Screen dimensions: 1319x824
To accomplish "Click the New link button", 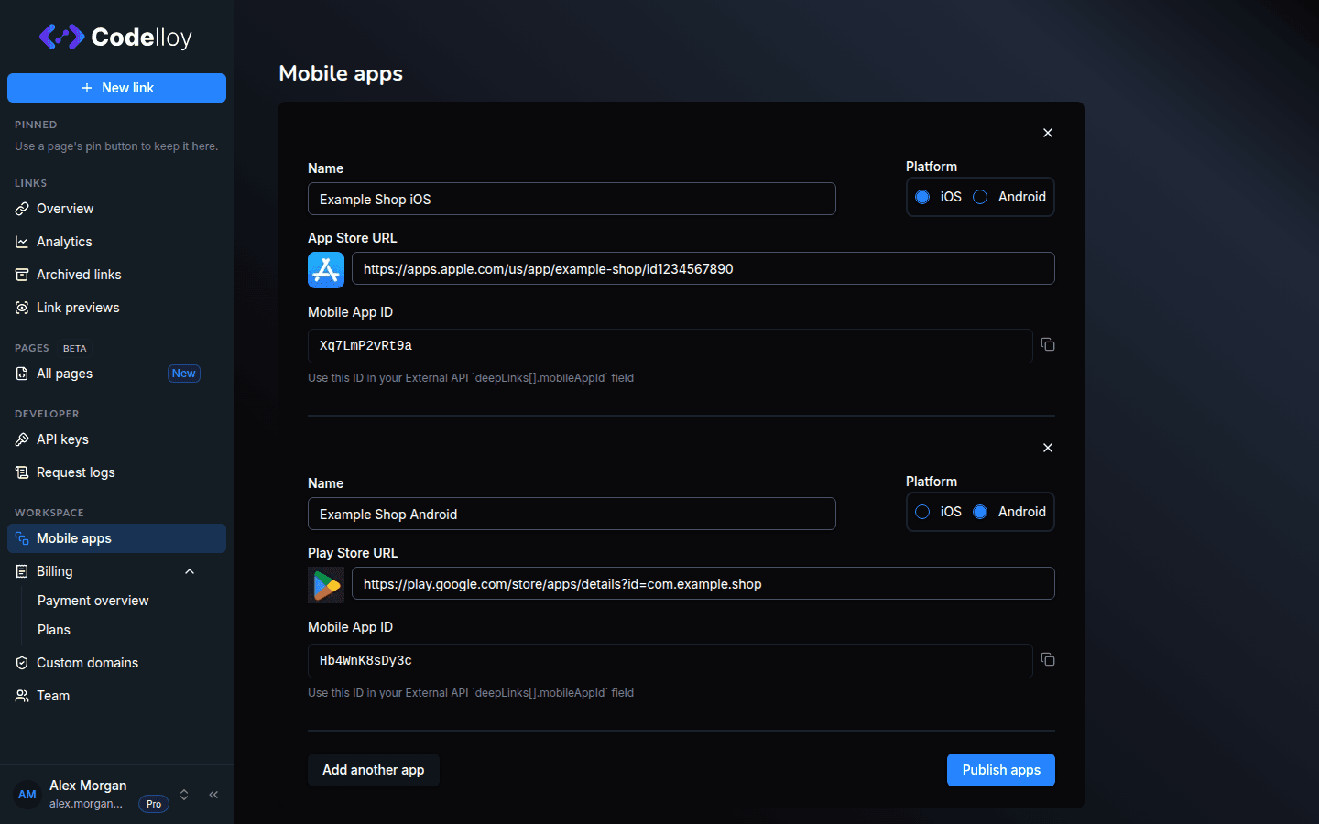I will pyautogui.click(x=116, y=88).
